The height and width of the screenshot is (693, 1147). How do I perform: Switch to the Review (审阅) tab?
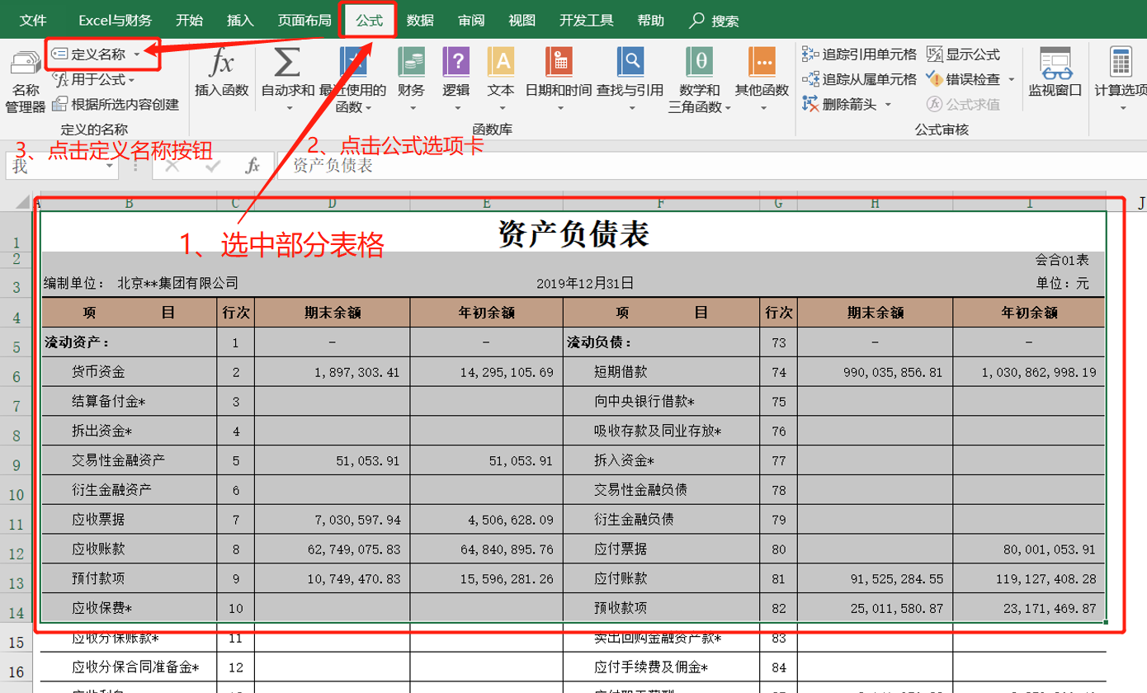click(471, 21)
